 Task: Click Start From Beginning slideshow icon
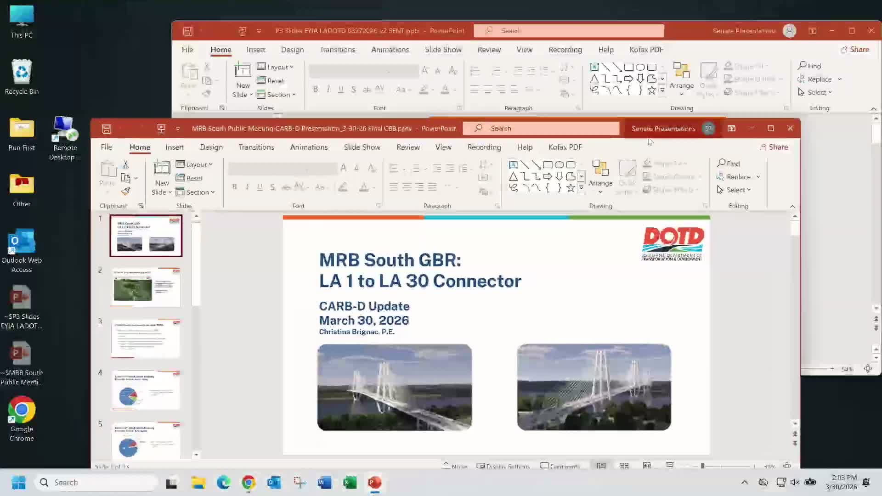(x=161, y=129)
